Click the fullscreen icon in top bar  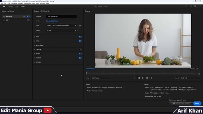200,6
